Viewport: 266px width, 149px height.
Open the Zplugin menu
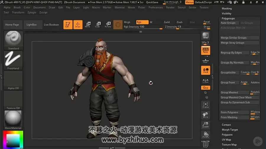coord(32,12)
